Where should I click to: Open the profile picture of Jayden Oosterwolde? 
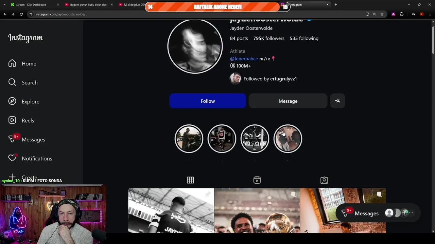(195, 46)
